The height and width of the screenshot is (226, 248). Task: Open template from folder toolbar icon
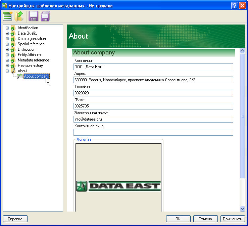pyautogui.click(x=19, y=16)
